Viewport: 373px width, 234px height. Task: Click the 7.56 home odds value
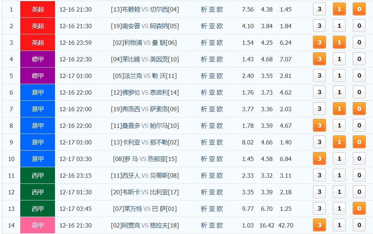click(x=247, y=9)
